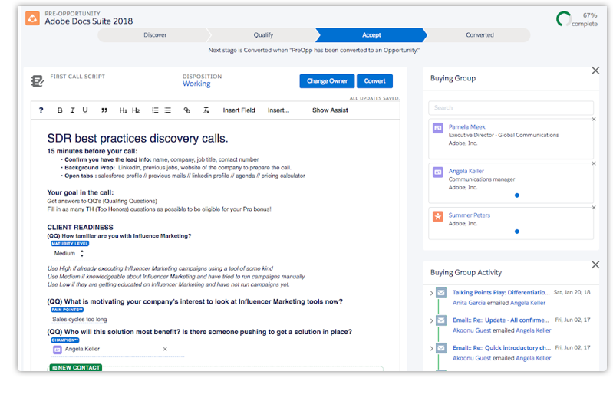Click the orange Pre-Opportunity record icon
Viewport: 613px width, 404px height.
point(32,18)
